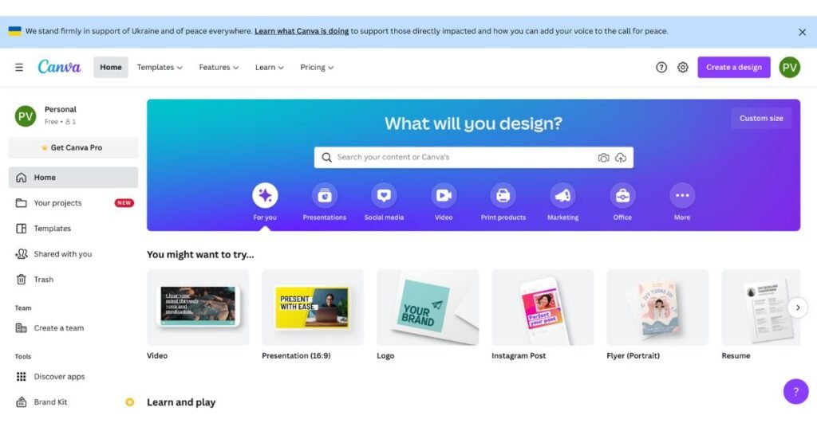This screenshot has height=427, width=817.
Task: Select the Social media category icon
Action: (384, 195)
